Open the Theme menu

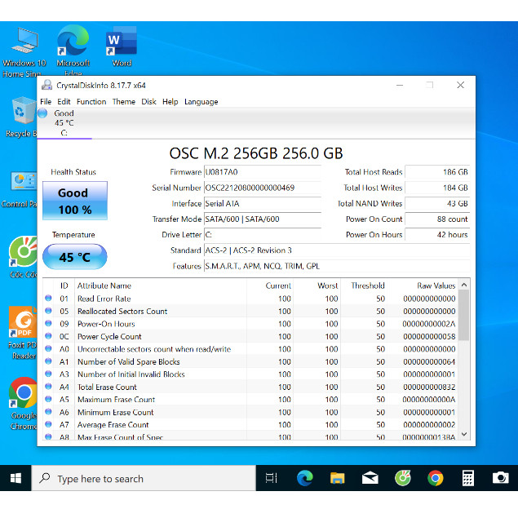[x=124, y=102]
